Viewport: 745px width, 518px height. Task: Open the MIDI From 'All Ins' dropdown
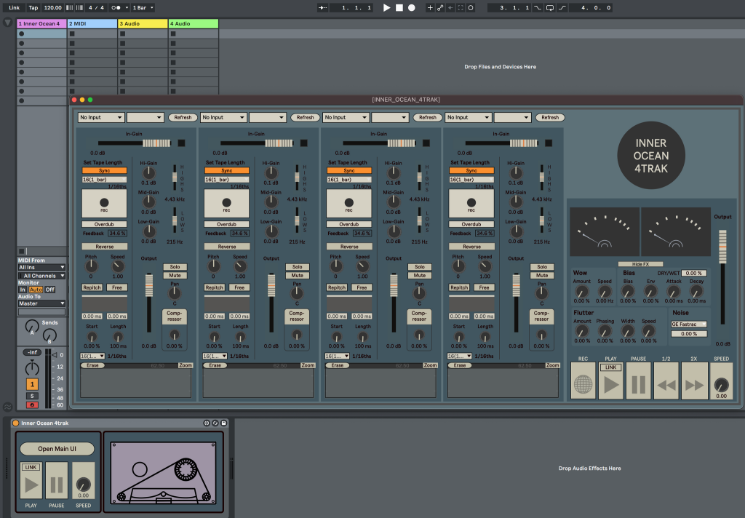(x=41, y=268)
